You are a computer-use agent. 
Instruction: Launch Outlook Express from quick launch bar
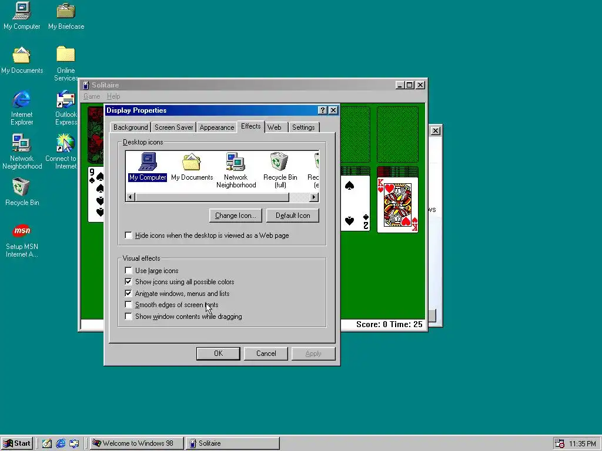click(x=74, y=443)
